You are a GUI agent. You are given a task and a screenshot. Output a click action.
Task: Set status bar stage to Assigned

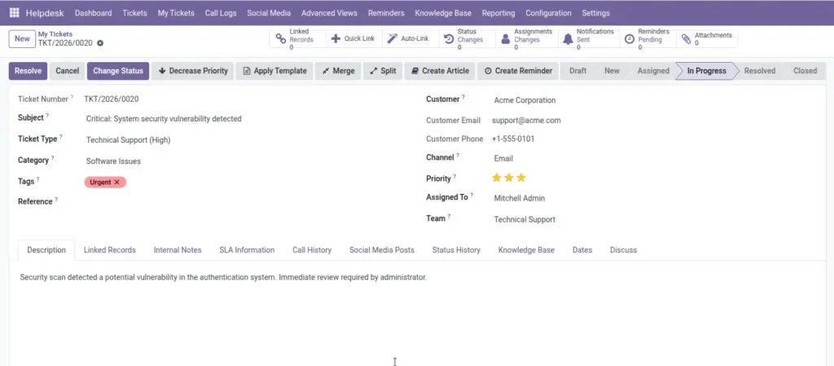point(653,71)
